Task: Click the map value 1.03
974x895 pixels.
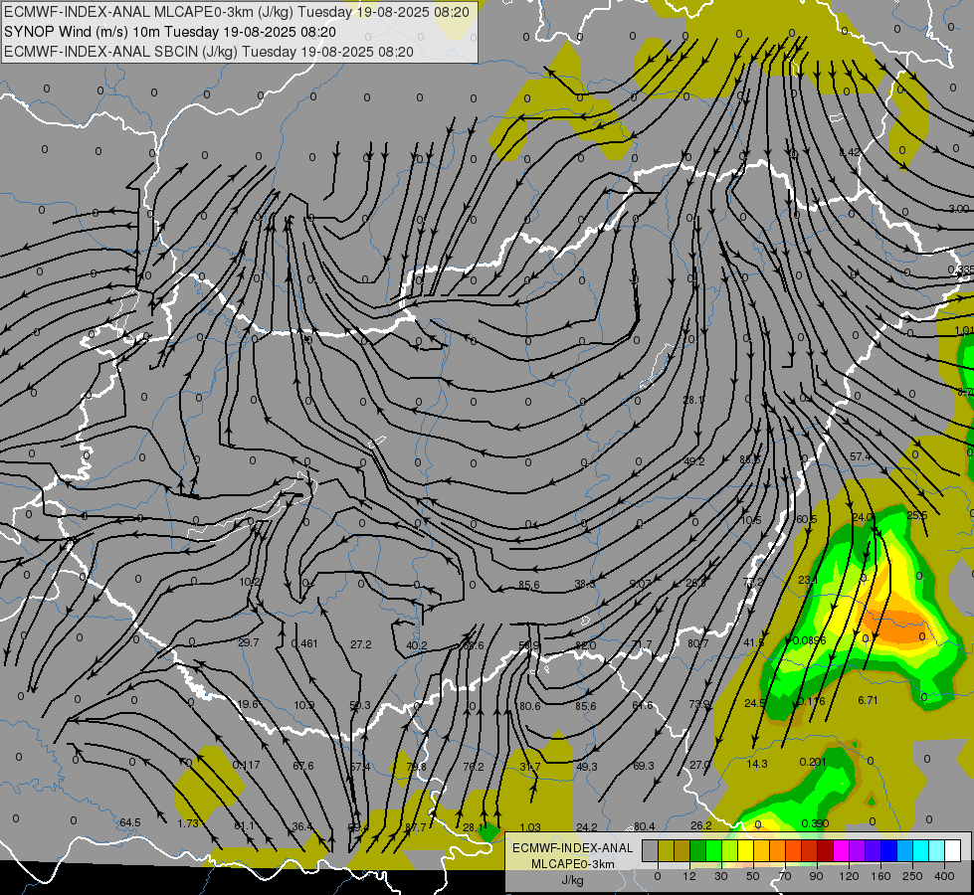Action: pyautogui.click(x=530, y=826)
